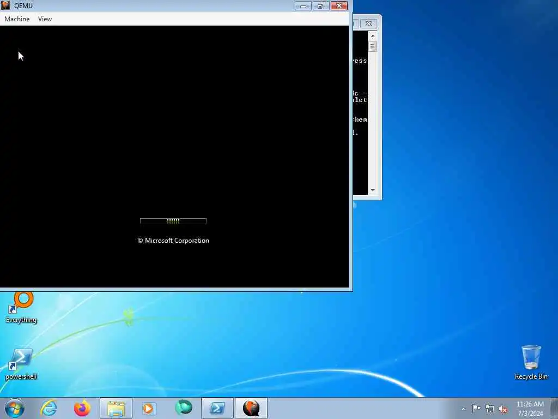Select the Everything desktop shortcut
The image size is (558, 419).
pyautogui.click(x=21, y=308)
